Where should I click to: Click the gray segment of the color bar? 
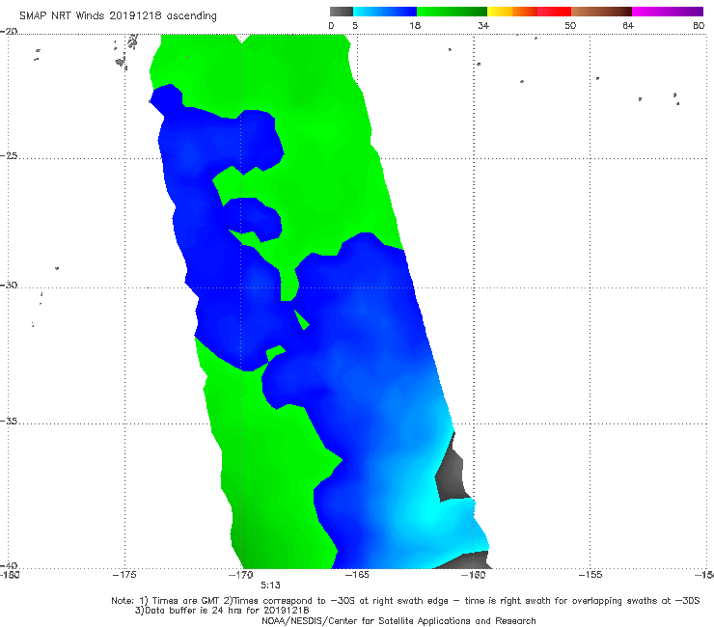tap(341, 12)
